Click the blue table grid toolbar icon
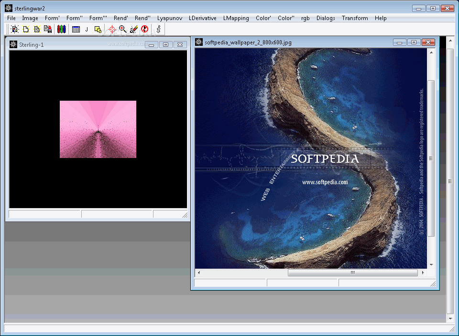459x336 pixels. point(76,29)
